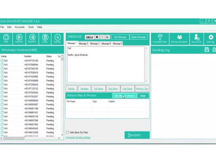Open Advanced Sending Settings link
The height and width of the screenshot is (162, 216).
78,137
